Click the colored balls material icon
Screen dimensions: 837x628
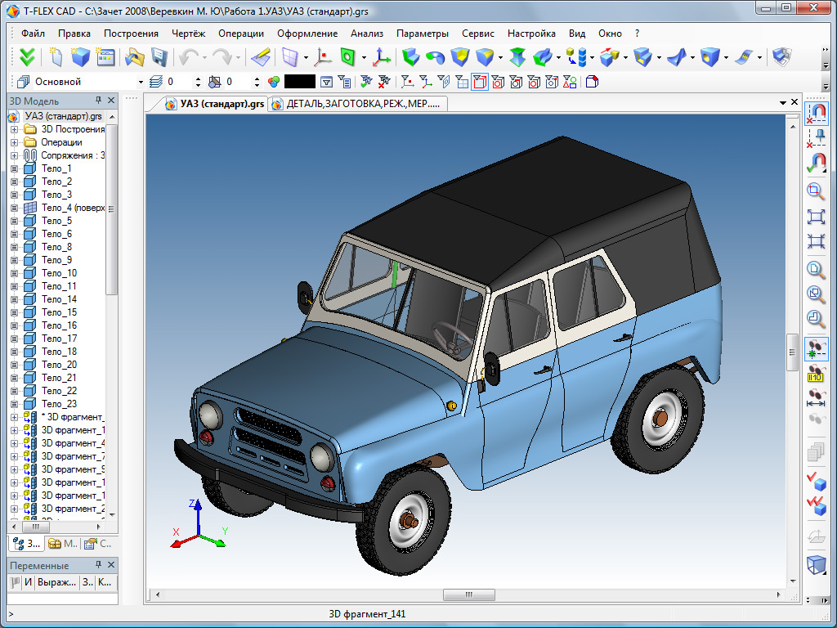273,83
